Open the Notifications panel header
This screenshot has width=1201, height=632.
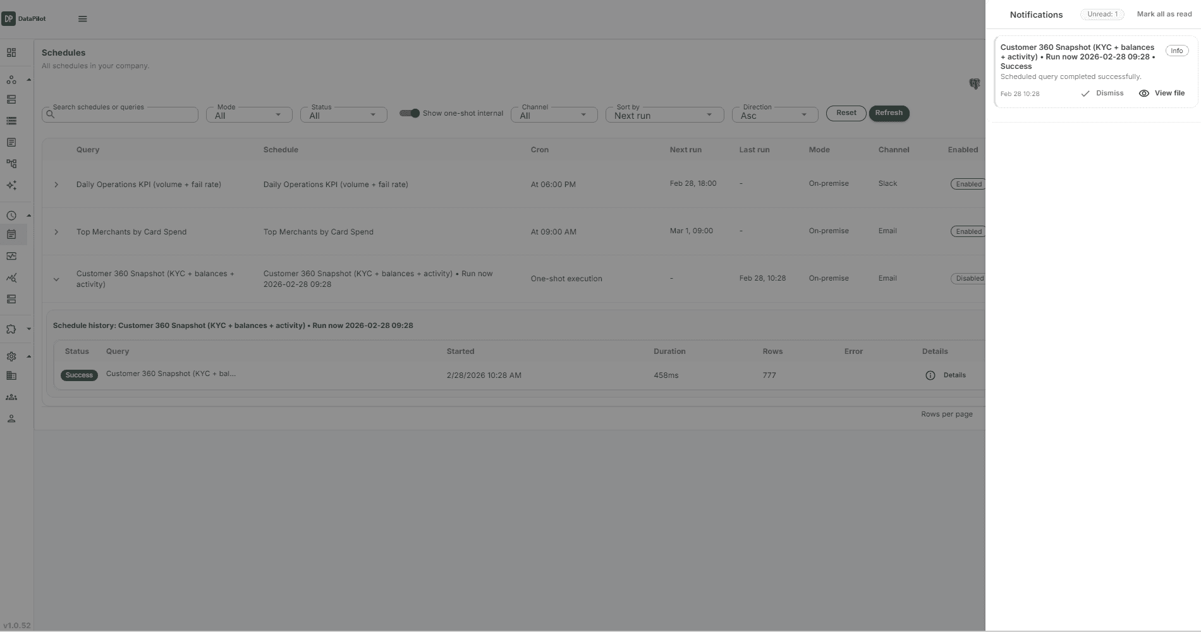click(1036, 15)
